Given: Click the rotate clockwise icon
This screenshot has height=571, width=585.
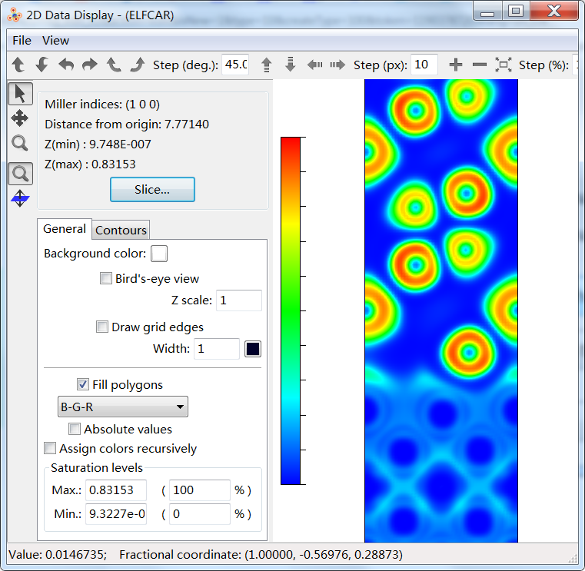Looking at the screenshot, I should (138, 65).
